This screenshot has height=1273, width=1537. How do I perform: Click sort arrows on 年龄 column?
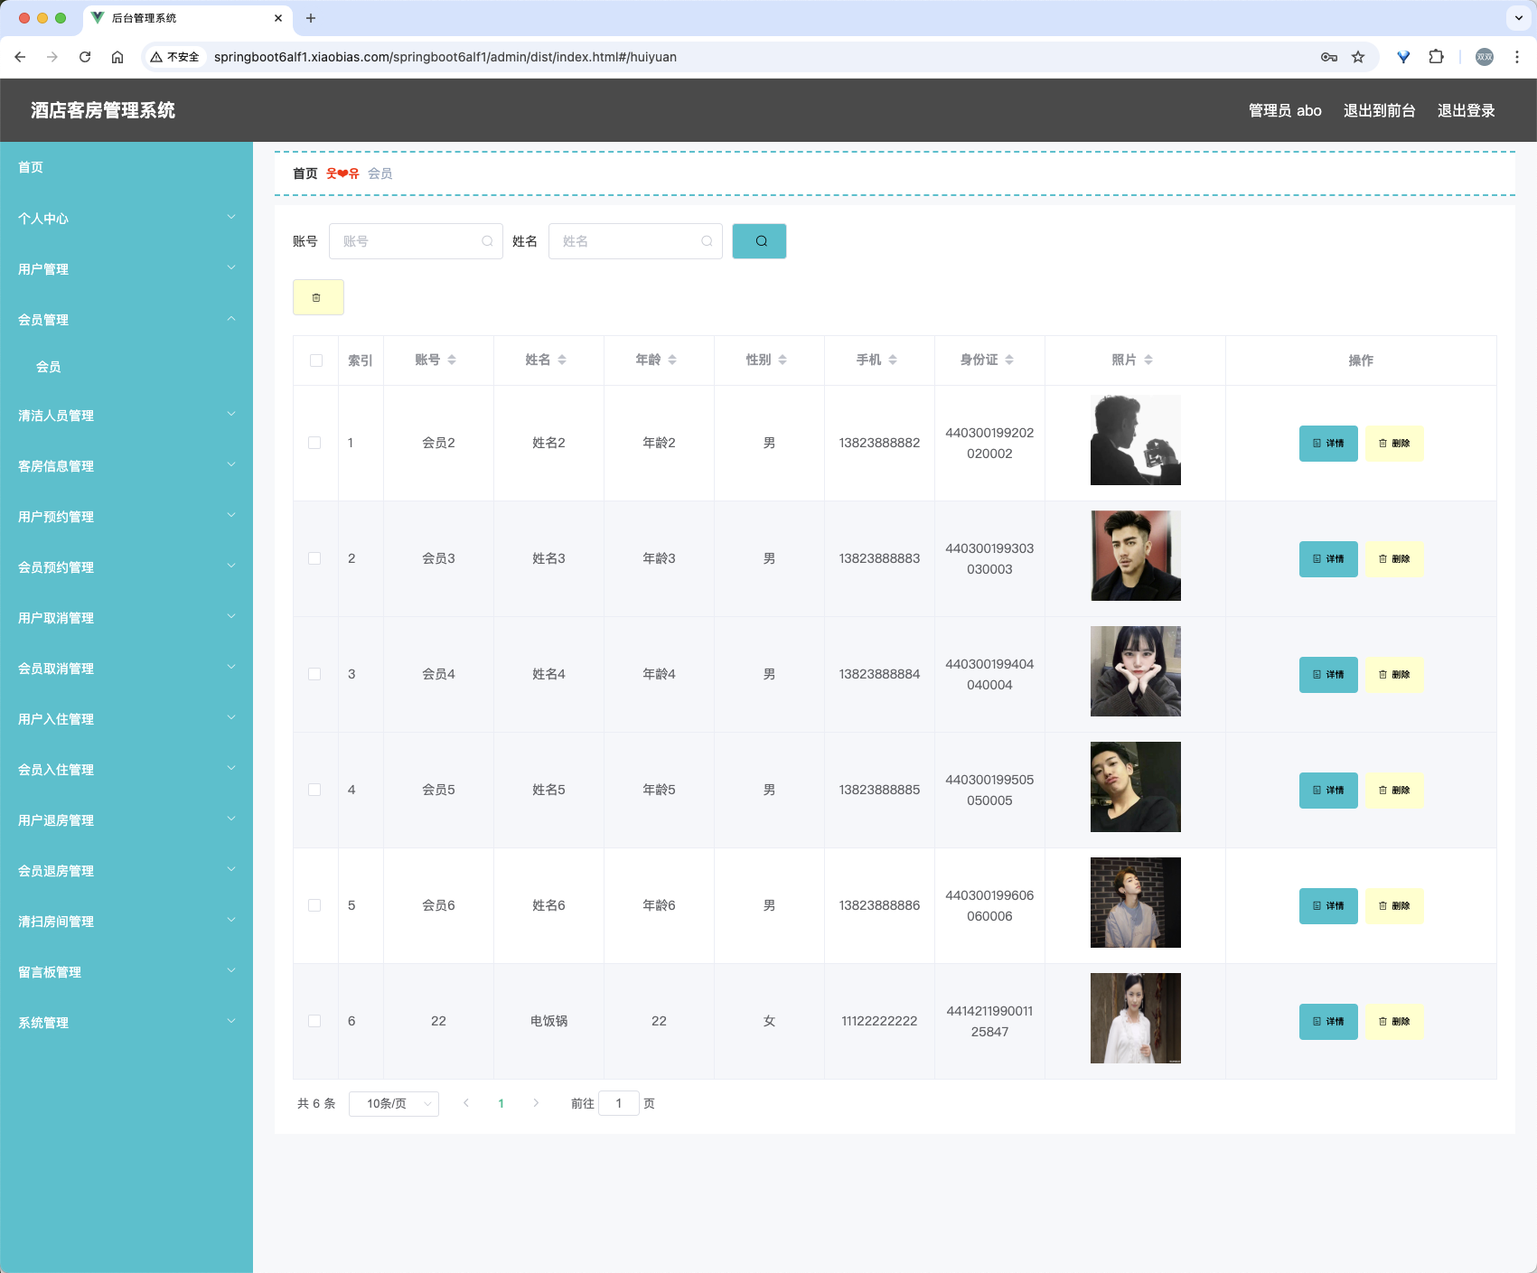point(672,360)
